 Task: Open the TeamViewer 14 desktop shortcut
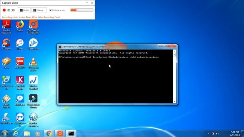(20, 120)
